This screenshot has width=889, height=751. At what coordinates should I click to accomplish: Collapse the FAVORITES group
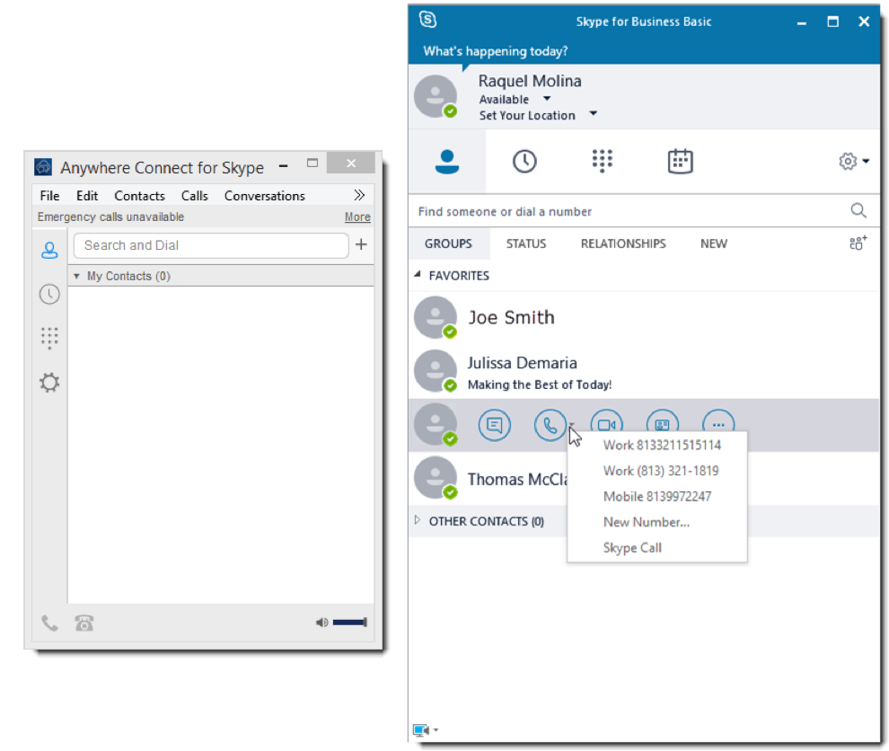pyautogui.click(x=418, y=275)
